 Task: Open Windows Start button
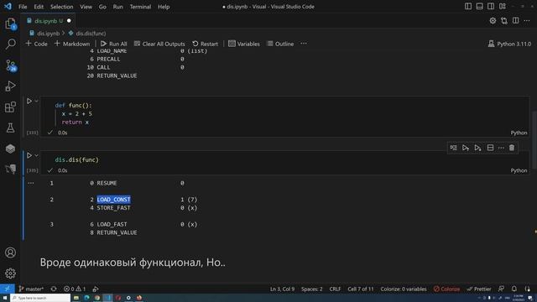point(5,298)
